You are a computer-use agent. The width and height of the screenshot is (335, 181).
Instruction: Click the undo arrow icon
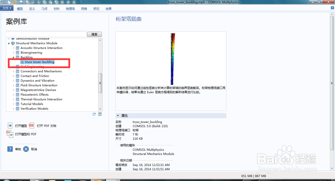tap(33, 2)
